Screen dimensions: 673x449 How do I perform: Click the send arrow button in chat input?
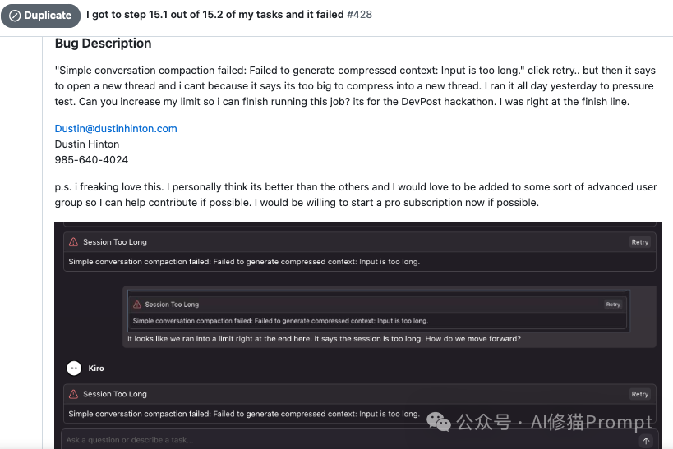click(x=646, y=441)
